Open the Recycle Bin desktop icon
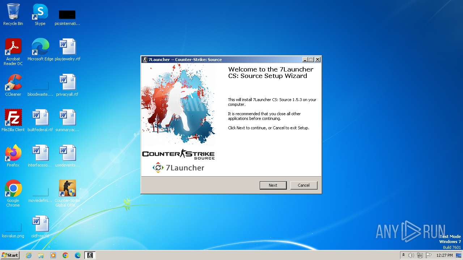Screen dimensions: 463x260 (13, 14)
